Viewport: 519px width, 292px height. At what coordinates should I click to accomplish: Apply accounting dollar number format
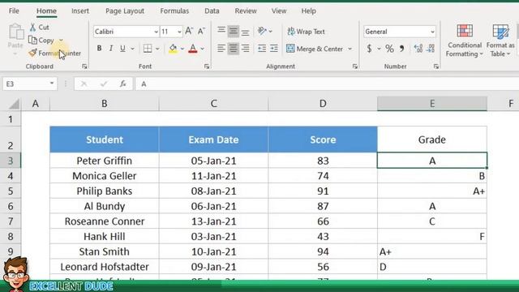click(369, 49)
